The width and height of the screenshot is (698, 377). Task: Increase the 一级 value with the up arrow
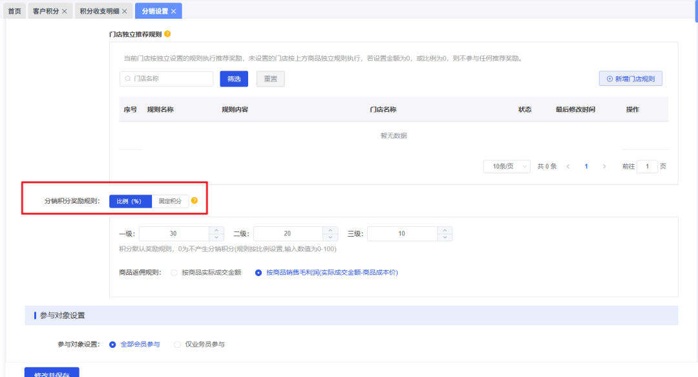coord(217,230)
